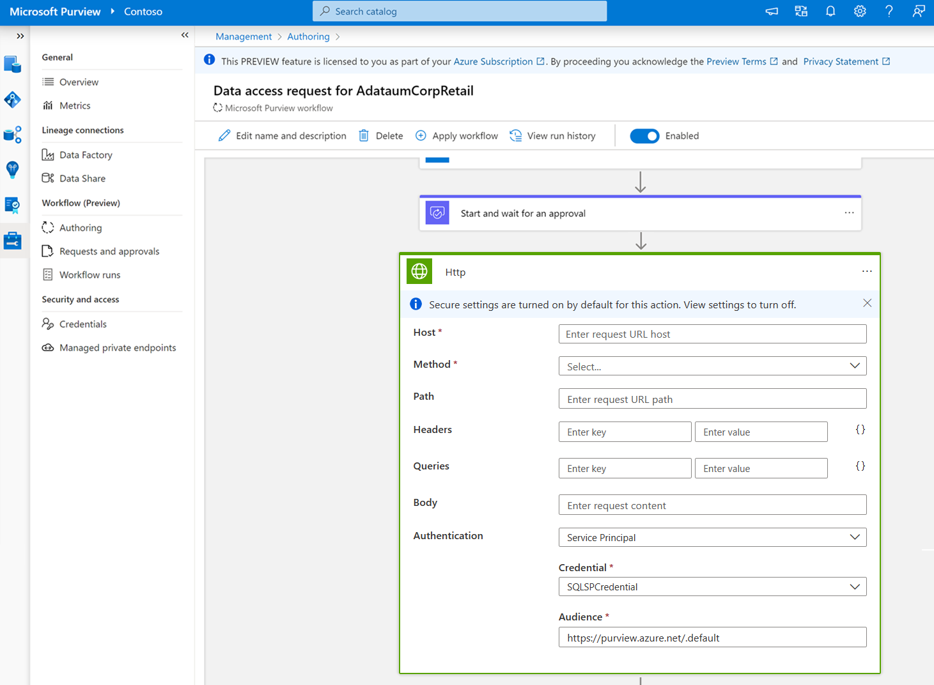Open the feedback megaphone icon
The width and height of the screenshot is (934, 685).
coord(772,11)
